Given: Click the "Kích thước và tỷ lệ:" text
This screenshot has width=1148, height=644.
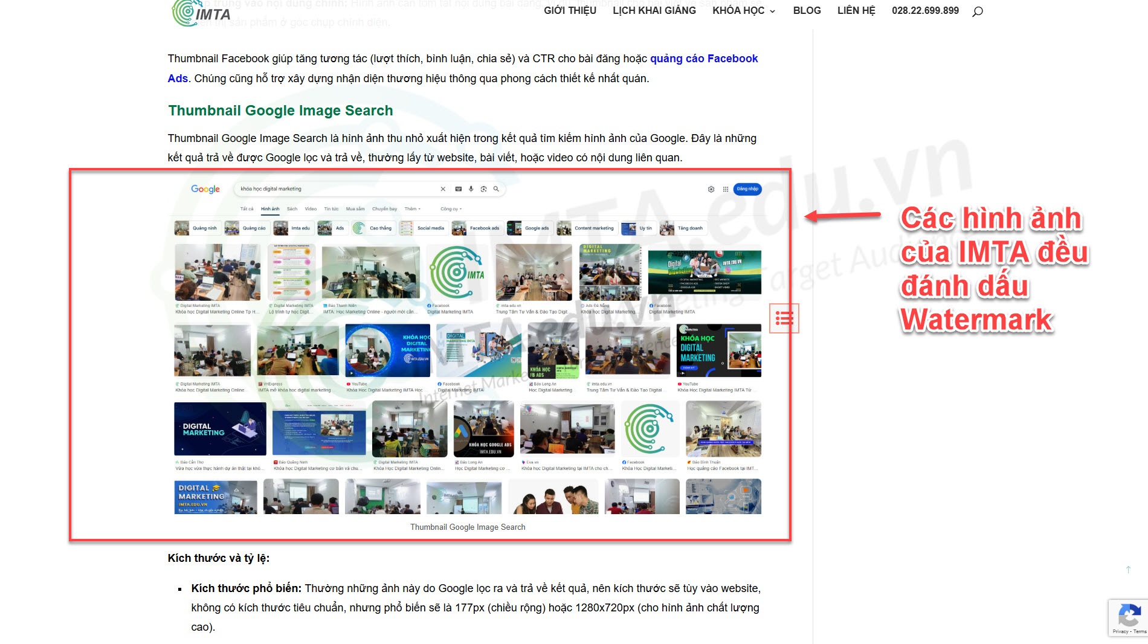Looking at the screenshot, I should click(x=219, y=558).
